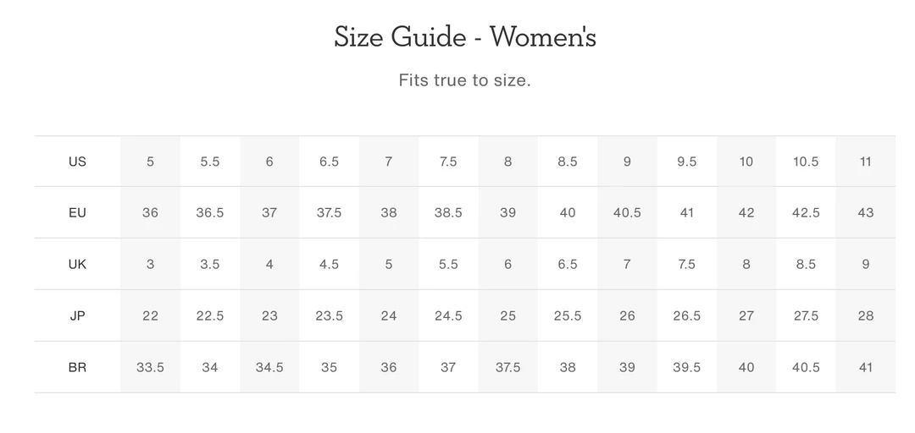Click BR size 33.5 cell
Screen dimensions: 915x433
pyautogui.click(x=150, y=367)
